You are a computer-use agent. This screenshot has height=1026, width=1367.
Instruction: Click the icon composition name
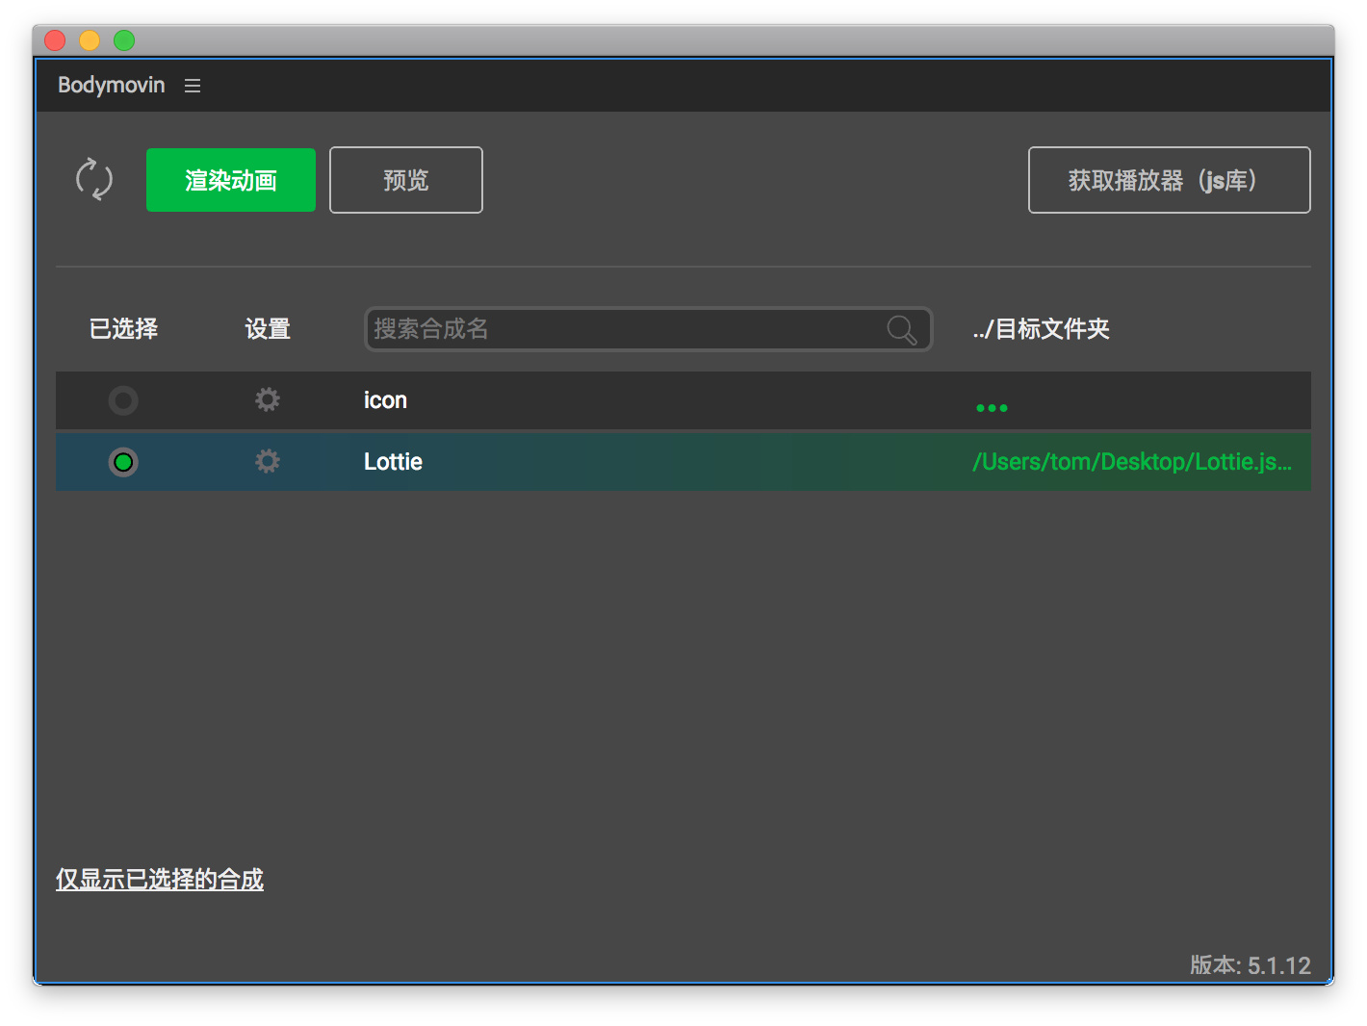[385, 400]
